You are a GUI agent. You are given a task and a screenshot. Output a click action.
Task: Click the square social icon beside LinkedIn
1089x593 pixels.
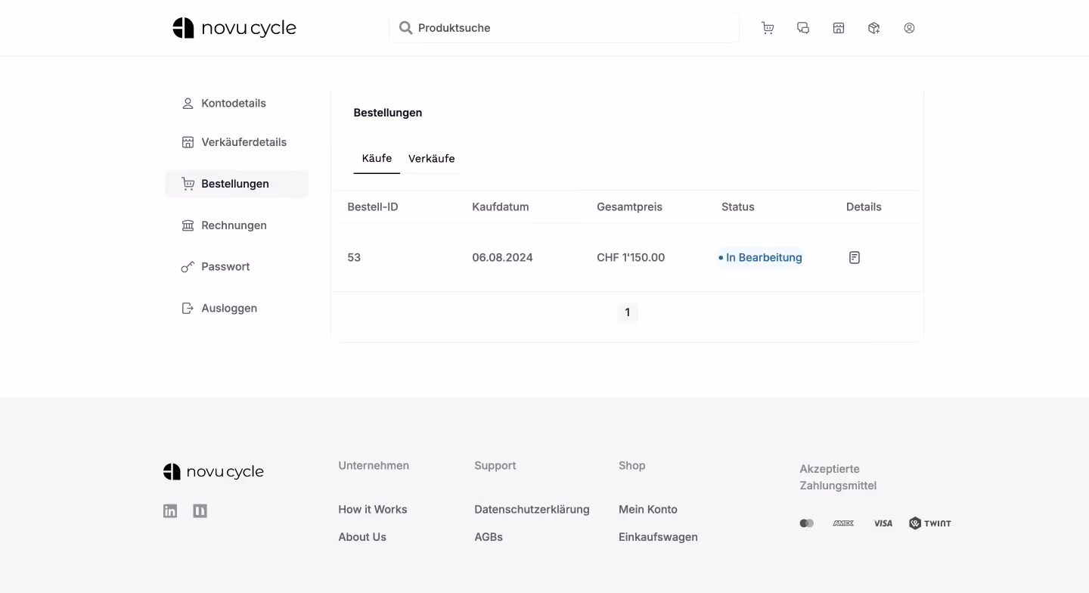click(x=200, y=511)
